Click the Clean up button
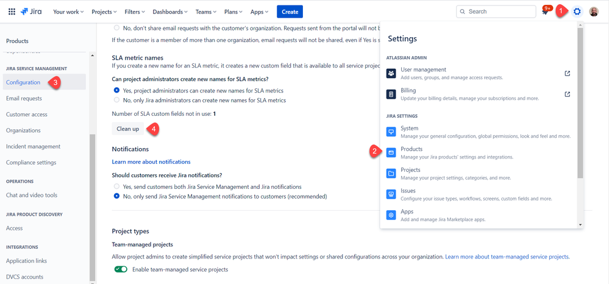This screenshot has height=284, width=609. point(128,129)
